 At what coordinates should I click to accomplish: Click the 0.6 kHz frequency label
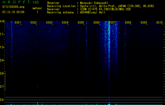[2, 100]
